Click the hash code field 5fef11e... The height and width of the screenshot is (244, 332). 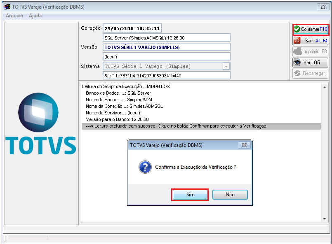167,76
